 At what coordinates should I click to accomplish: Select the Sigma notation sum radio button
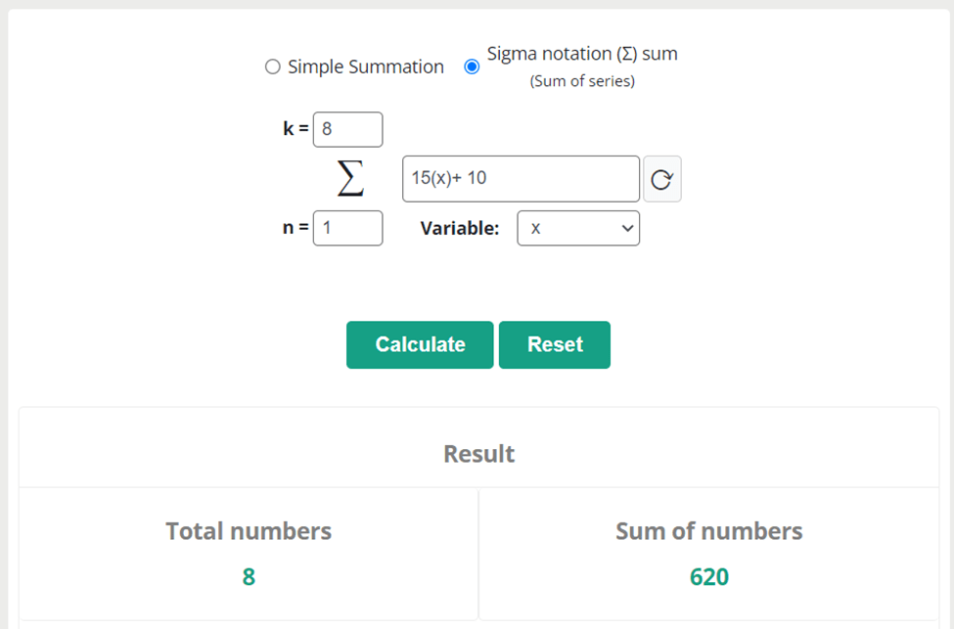(x=472, y=67)
